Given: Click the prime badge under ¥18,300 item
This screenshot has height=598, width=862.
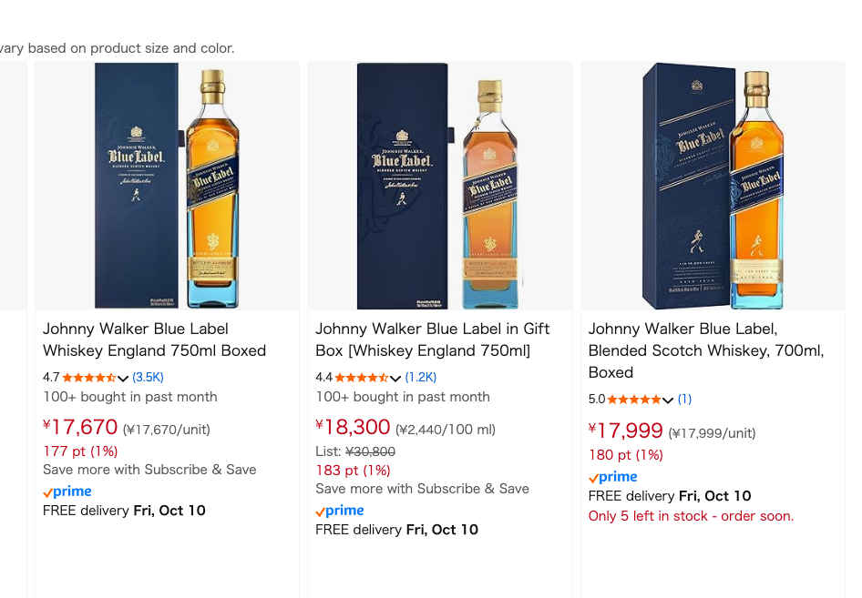Looking at the screenshot, I should pyautogui.click(x=340, y=511).
